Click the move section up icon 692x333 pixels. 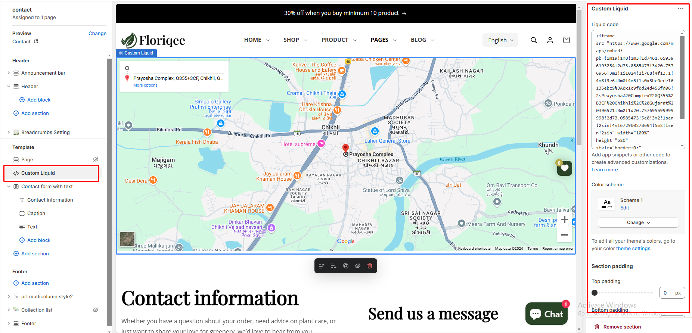pyautogui.click(x=322, y=266)
